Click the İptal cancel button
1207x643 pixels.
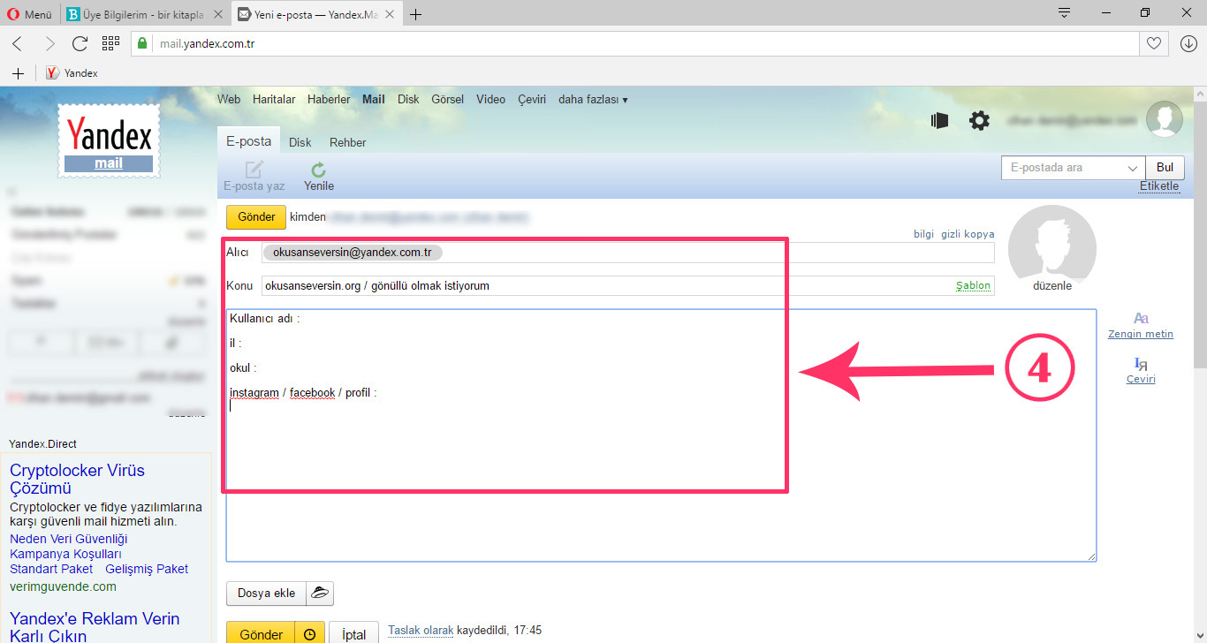[353, 634]
